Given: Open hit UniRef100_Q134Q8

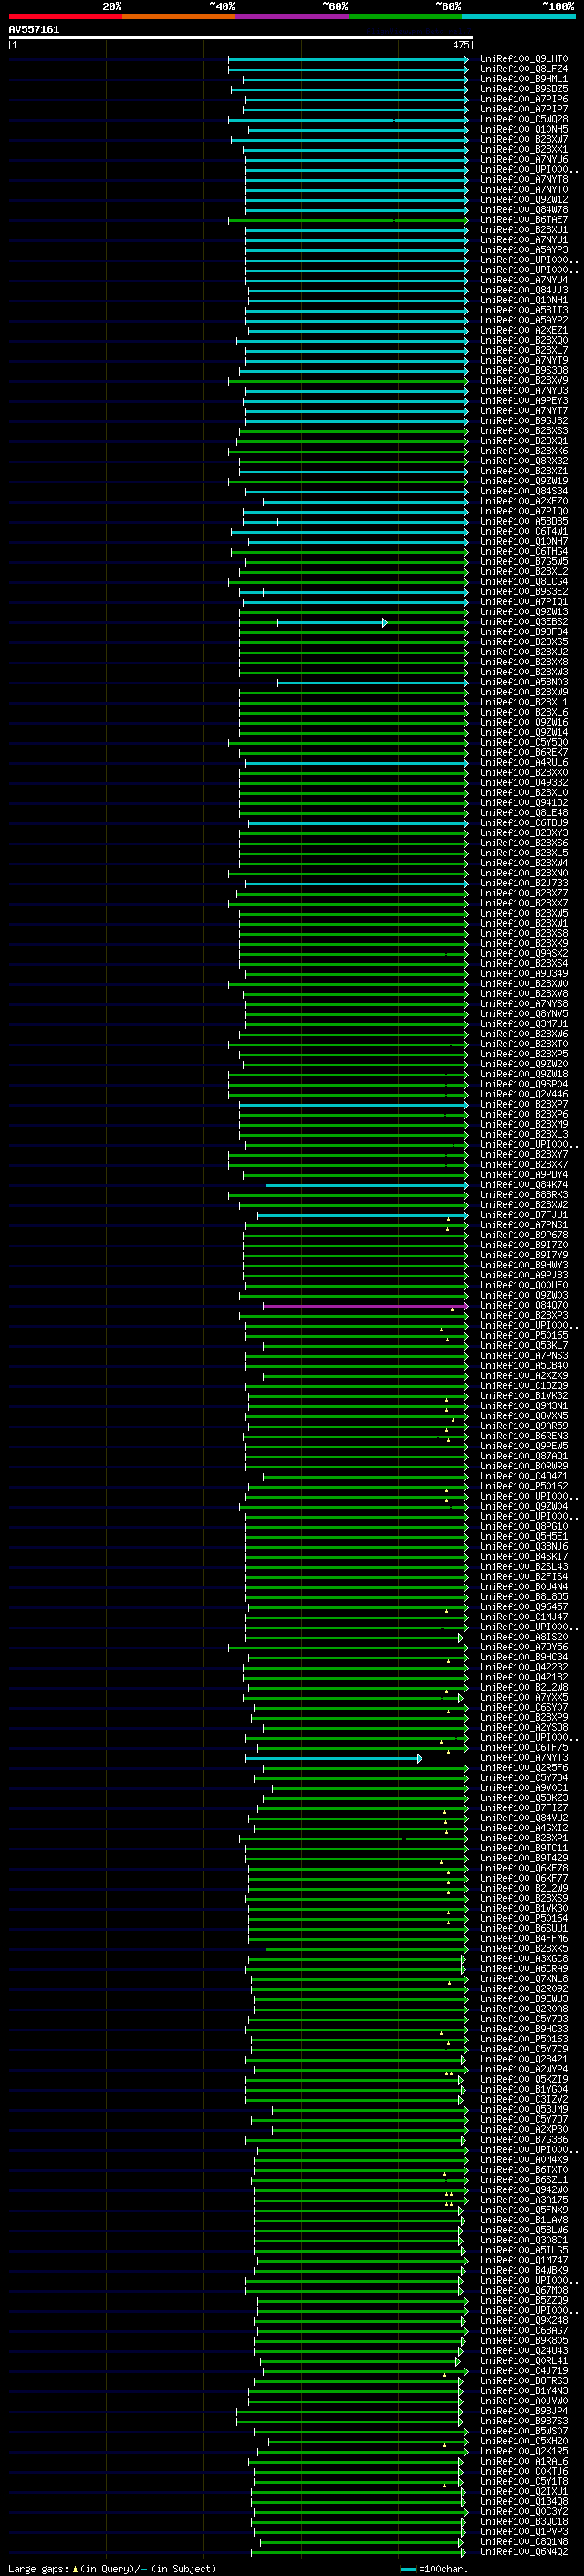Looking at the screenshot, I should (x=523, y=2502).
